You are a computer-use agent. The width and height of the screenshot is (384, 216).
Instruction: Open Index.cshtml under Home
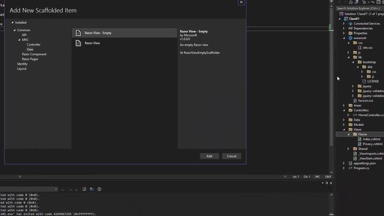point(371,139)
